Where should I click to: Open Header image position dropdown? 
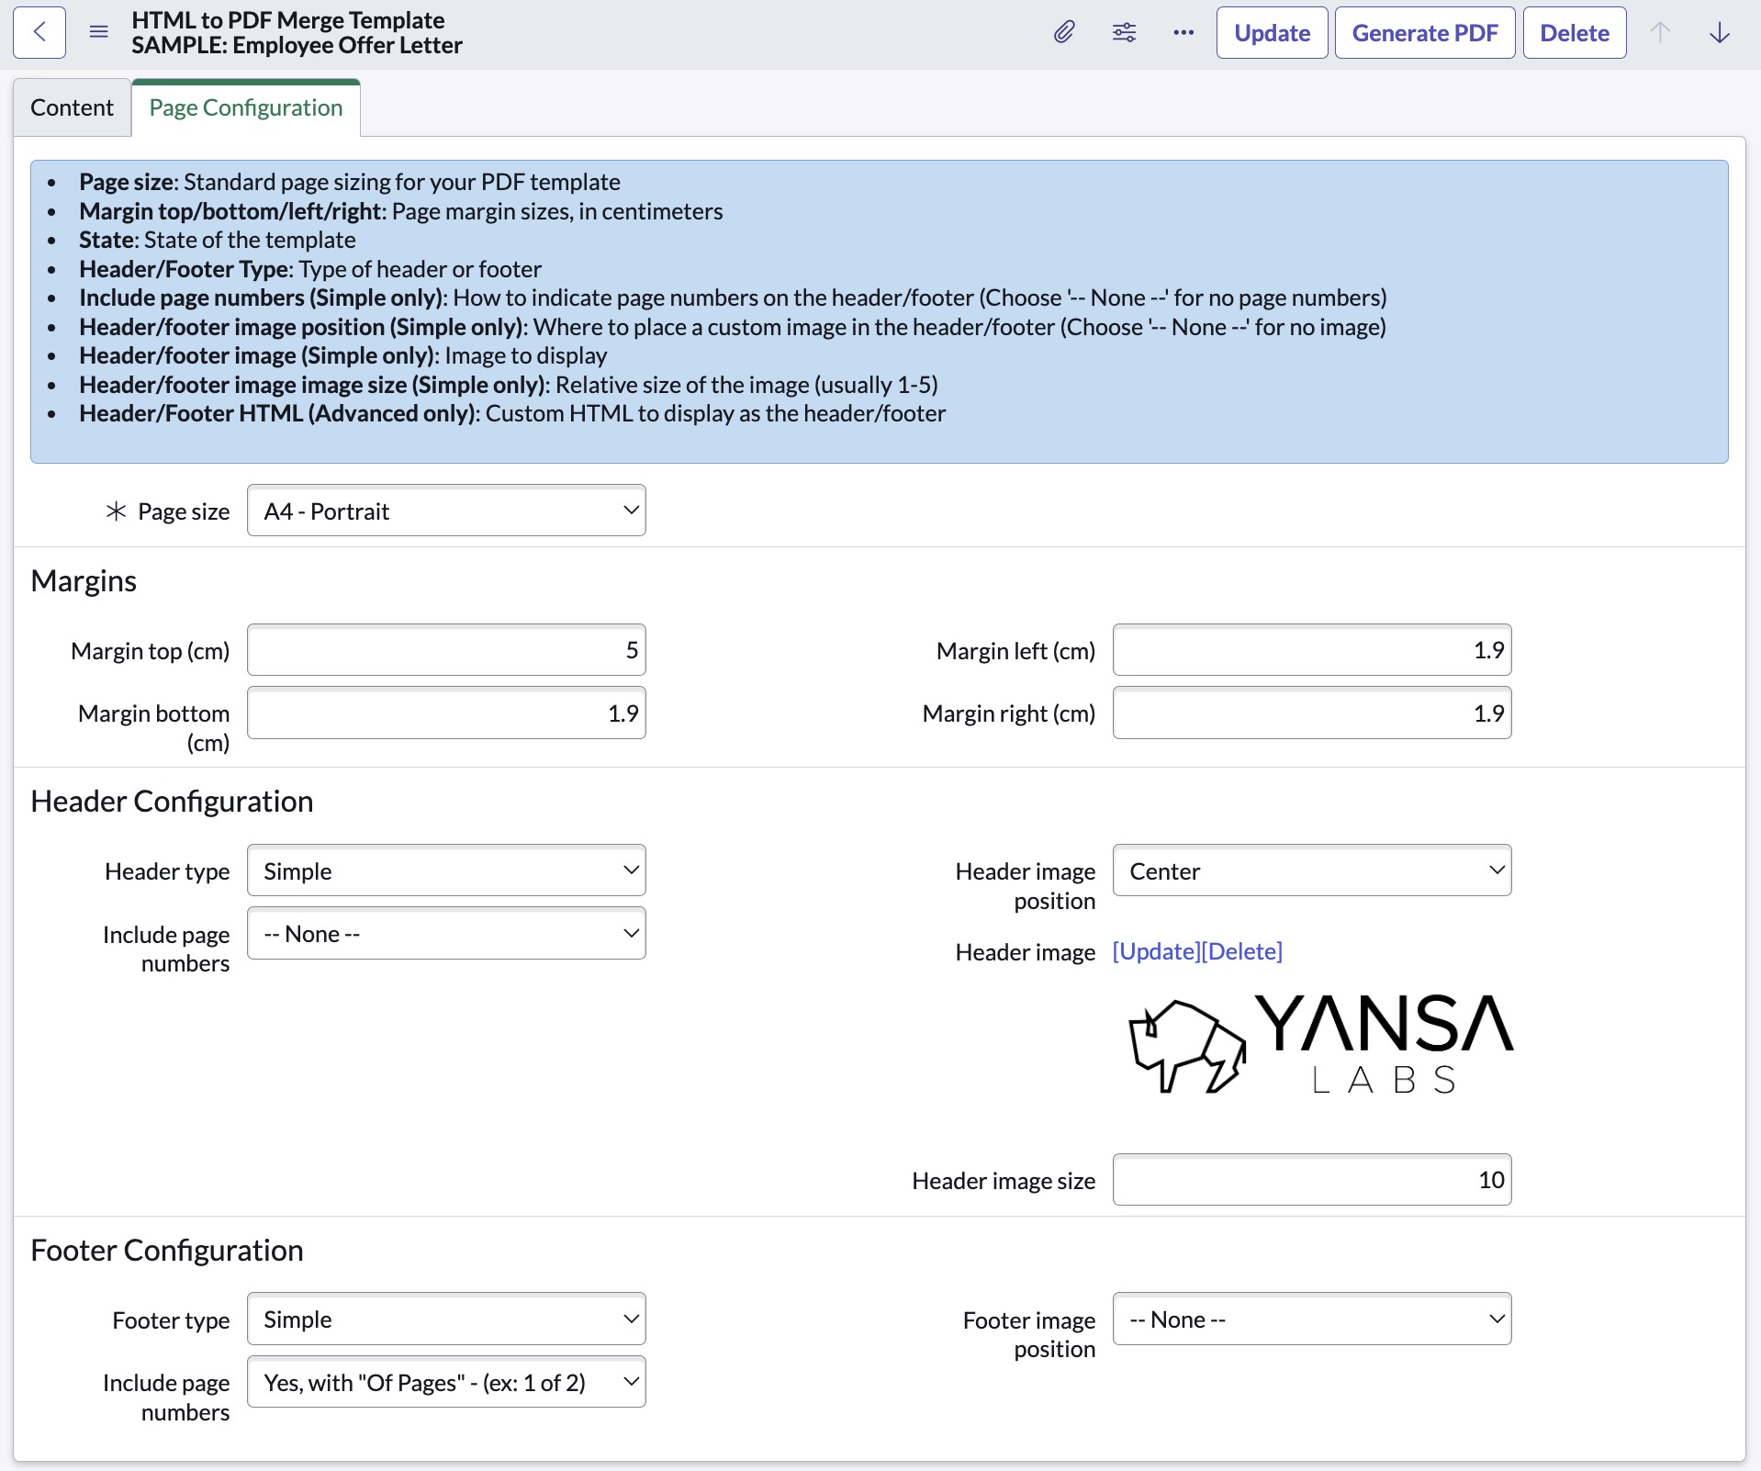pyautogui.click(x=1312, y=870)
